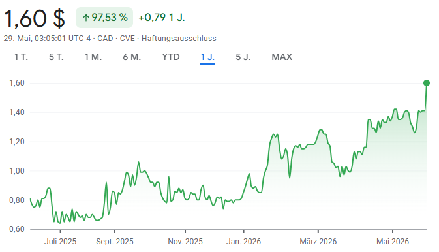Click the 1,20 y-axis value
The height and width of the screenshot is (252, 439).
(x=17, y=142)
